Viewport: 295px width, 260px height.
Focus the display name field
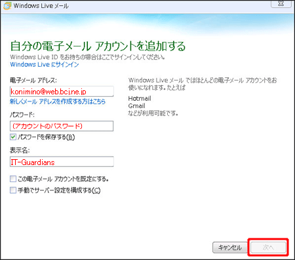(62, 162)
